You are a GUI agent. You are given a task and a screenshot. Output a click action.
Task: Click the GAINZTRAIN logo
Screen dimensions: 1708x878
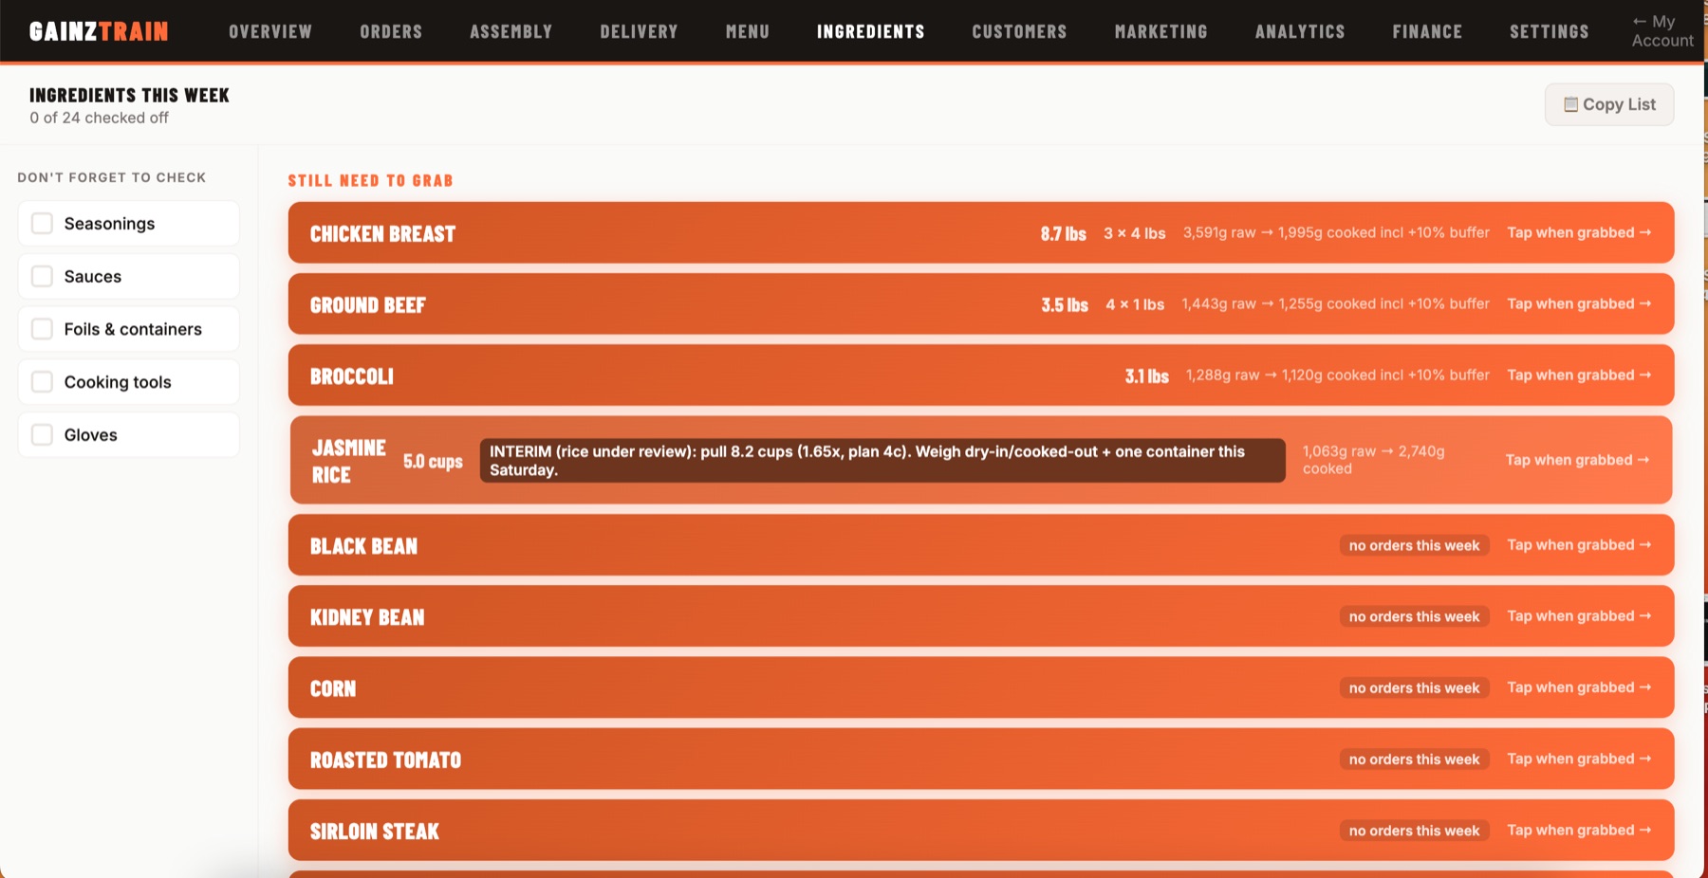pyautogui.click(x=99, y=31)
